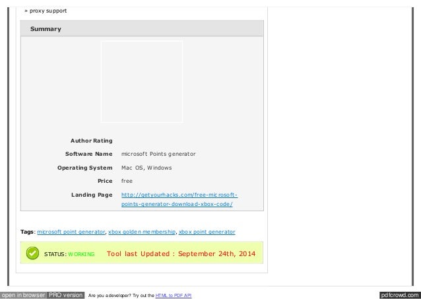This screenshot has width=421, height=299.
Task: Click the 'microsoft Points generator' software name
Action: pyautogui.click(x=158, y=154)
